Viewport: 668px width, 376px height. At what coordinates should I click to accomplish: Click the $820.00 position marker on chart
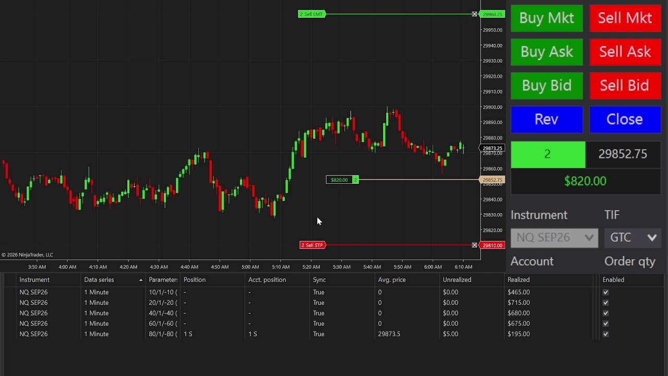[x=342, y=180]
